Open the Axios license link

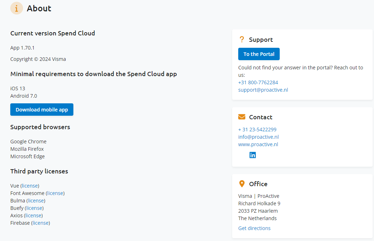point(33,215)
